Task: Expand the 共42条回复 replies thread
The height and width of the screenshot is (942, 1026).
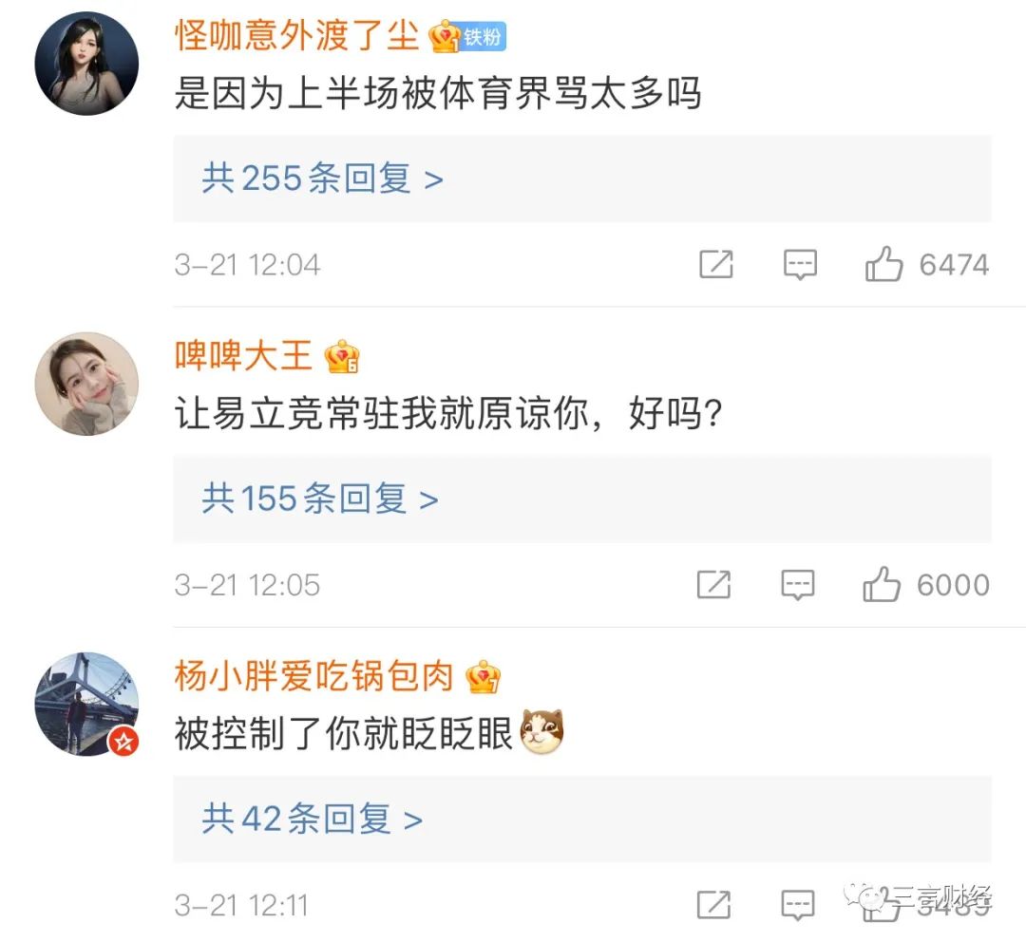Action: (581, 819)
